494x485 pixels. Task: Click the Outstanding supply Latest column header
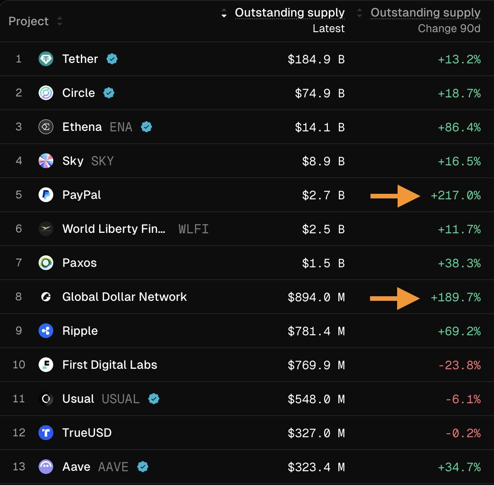point(290,13)
